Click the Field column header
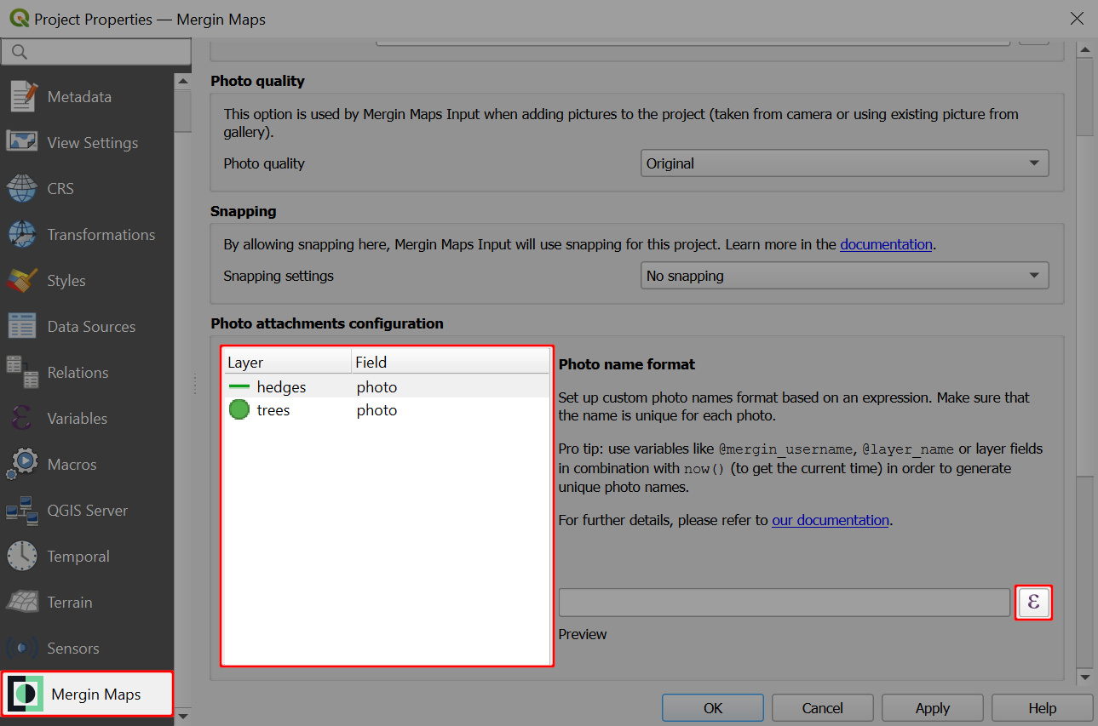The width and height of the screenshot is (1098, 726). 451,363
